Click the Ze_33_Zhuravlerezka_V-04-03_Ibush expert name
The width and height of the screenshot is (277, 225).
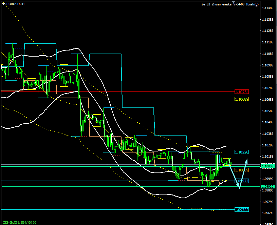click(227, 4)
